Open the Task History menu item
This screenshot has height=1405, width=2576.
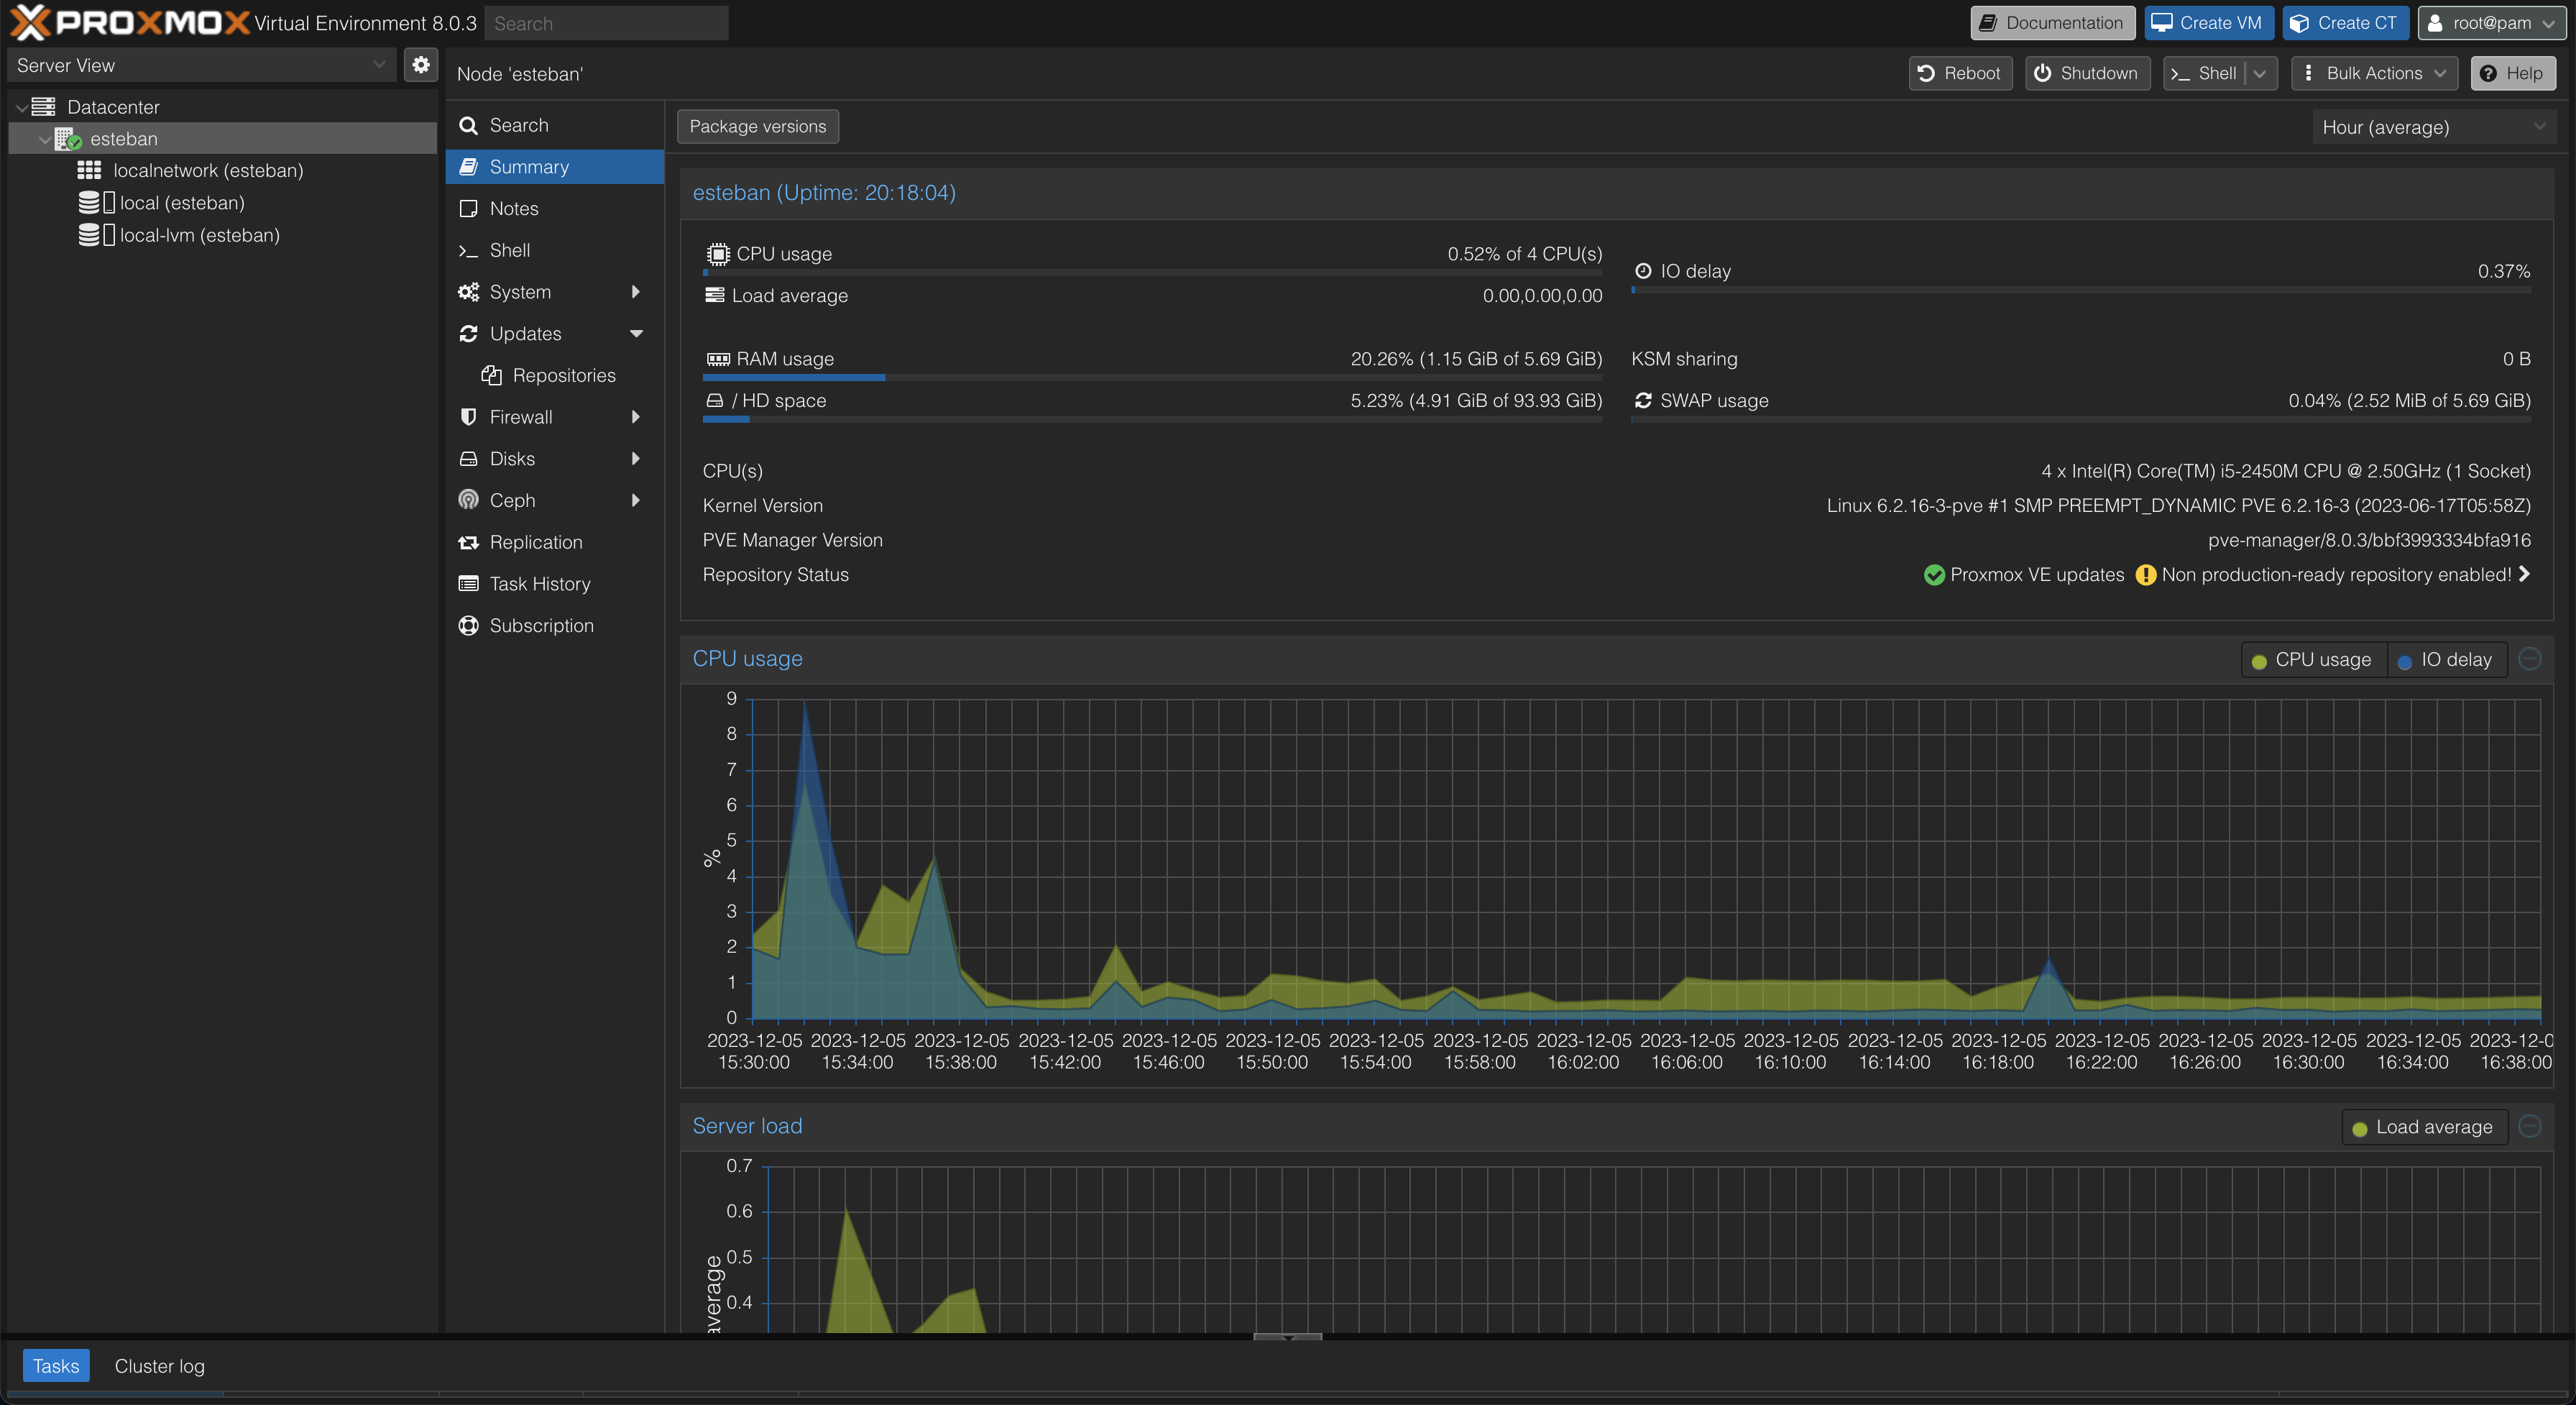click(x=555, y=583)
